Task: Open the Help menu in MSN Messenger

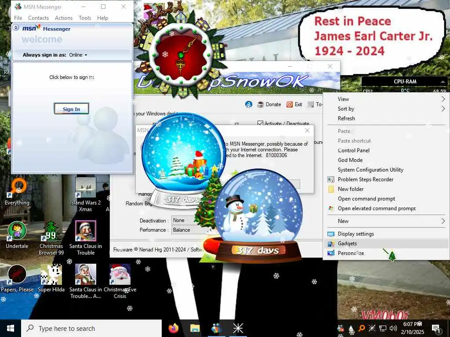Action: [x=102, y=18]
